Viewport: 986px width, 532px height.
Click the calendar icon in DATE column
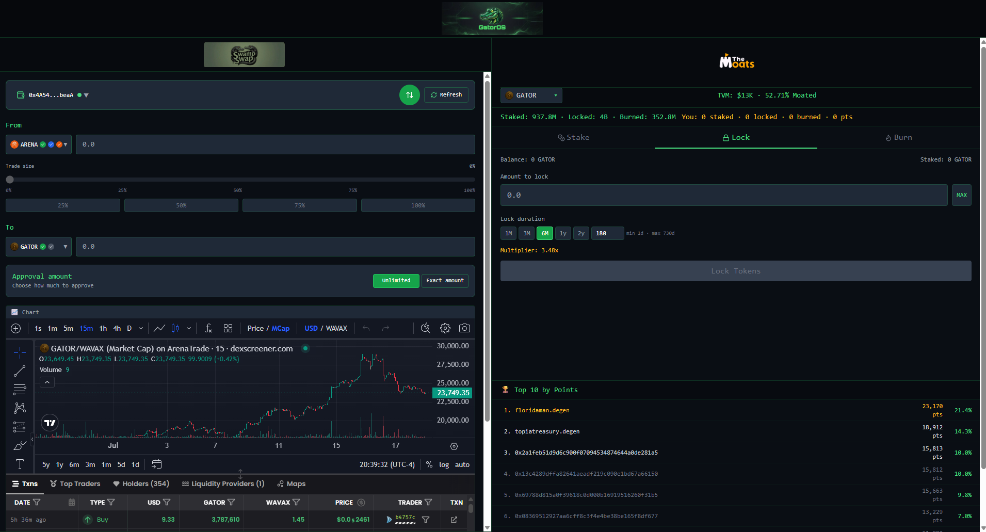tap(72, 502)
